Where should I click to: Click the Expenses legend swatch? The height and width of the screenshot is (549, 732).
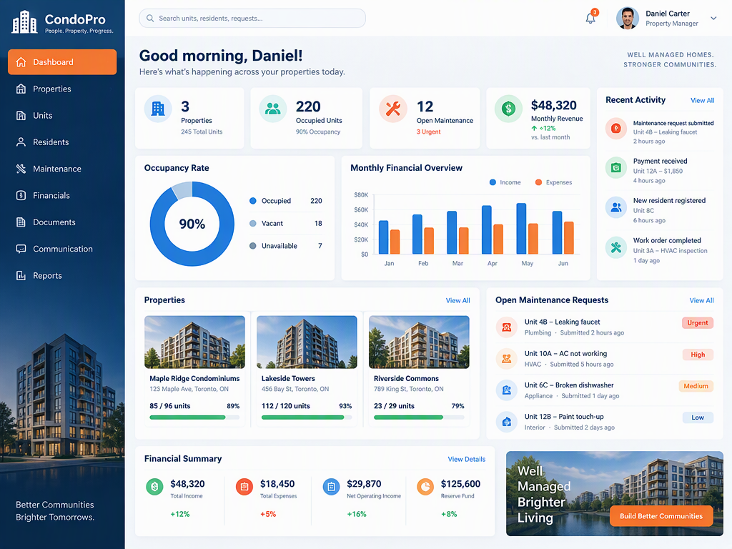(x=538, y=182)
